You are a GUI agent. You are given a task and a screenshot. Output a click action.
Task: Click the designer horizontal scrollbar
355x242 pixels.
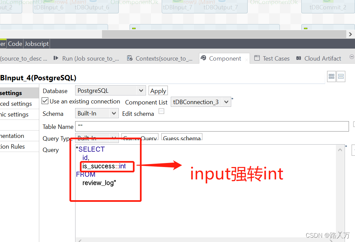click(224, 34)
